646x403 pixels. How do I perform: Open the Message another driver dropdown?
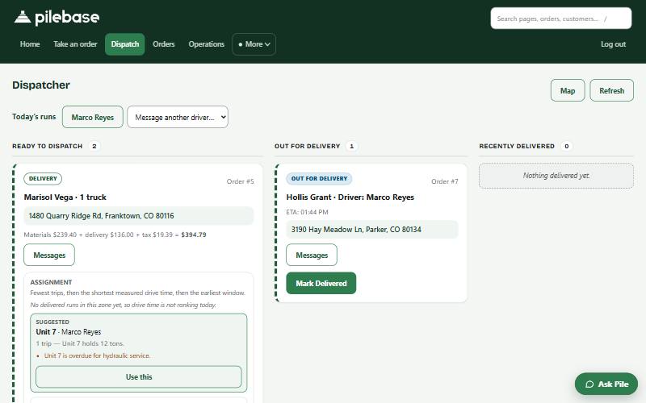click(x=178, y=117)
